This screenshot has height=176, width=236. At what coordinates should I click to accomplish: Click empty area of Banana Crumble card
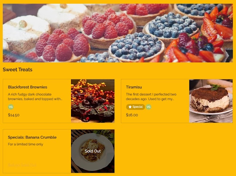click(37, 155)
